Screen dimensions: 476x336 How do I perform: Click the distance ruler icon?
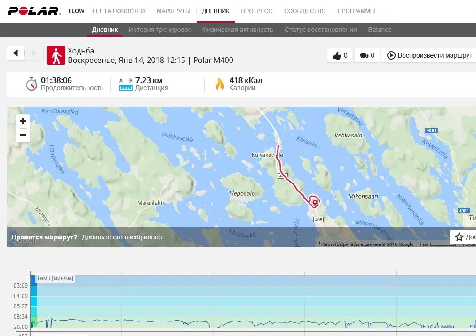coord(126,85)
